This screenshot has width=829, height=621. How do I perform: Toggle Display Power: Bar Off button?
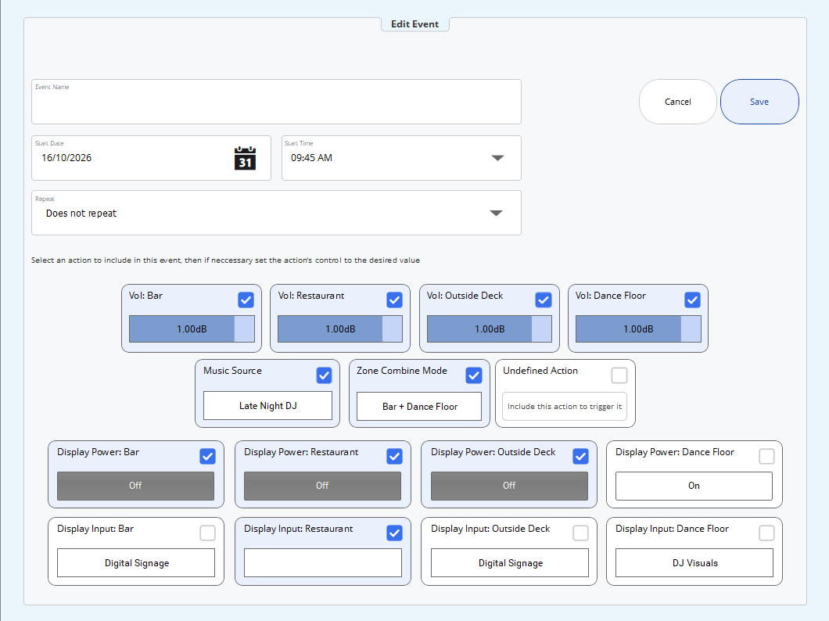(136, 486)
